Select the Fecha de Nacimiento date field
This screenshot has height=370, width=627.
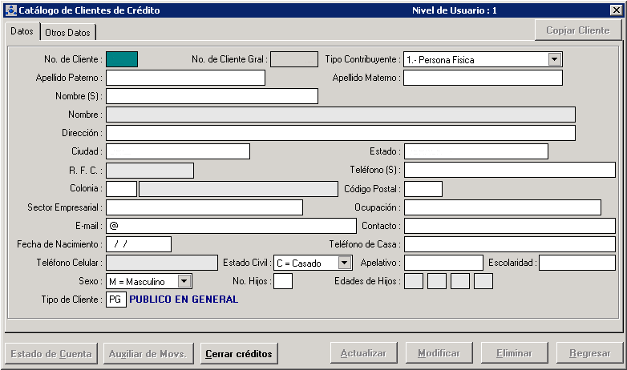tap(139, 244)
